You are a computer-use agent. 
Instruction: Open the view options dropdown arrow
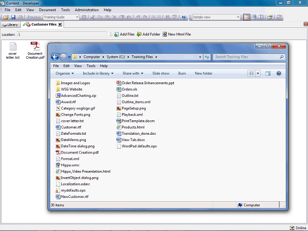(258, 74)
